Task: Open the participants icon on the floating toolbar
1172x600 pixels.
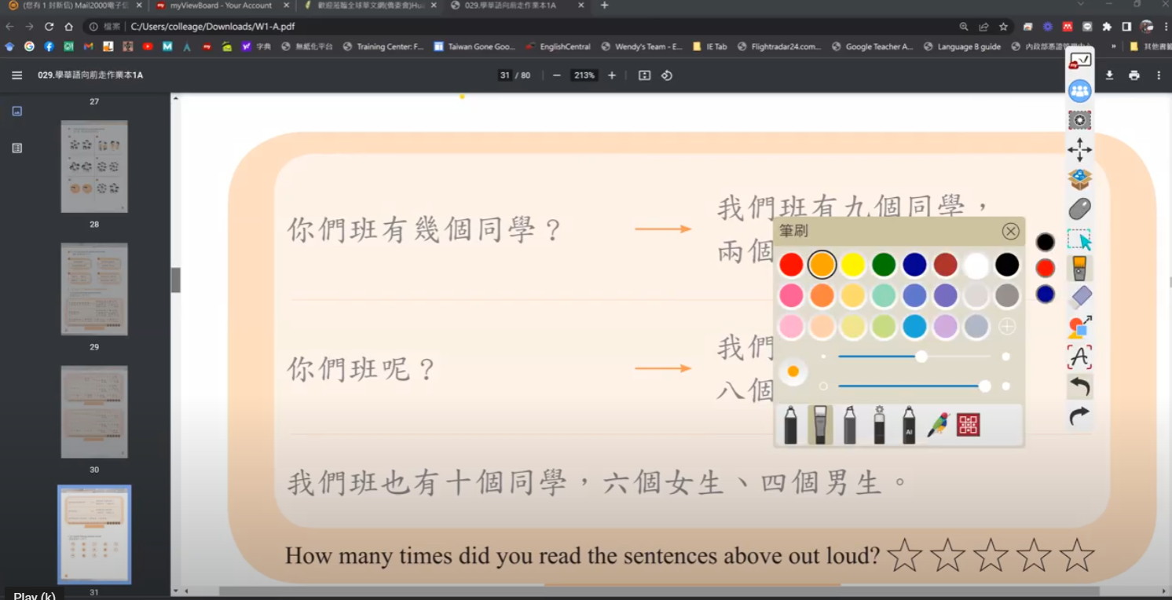Action: point(1079,90)
